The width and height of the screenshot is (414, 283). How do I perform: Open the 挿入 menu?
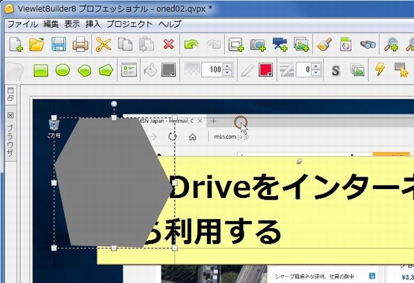(93, 23)
